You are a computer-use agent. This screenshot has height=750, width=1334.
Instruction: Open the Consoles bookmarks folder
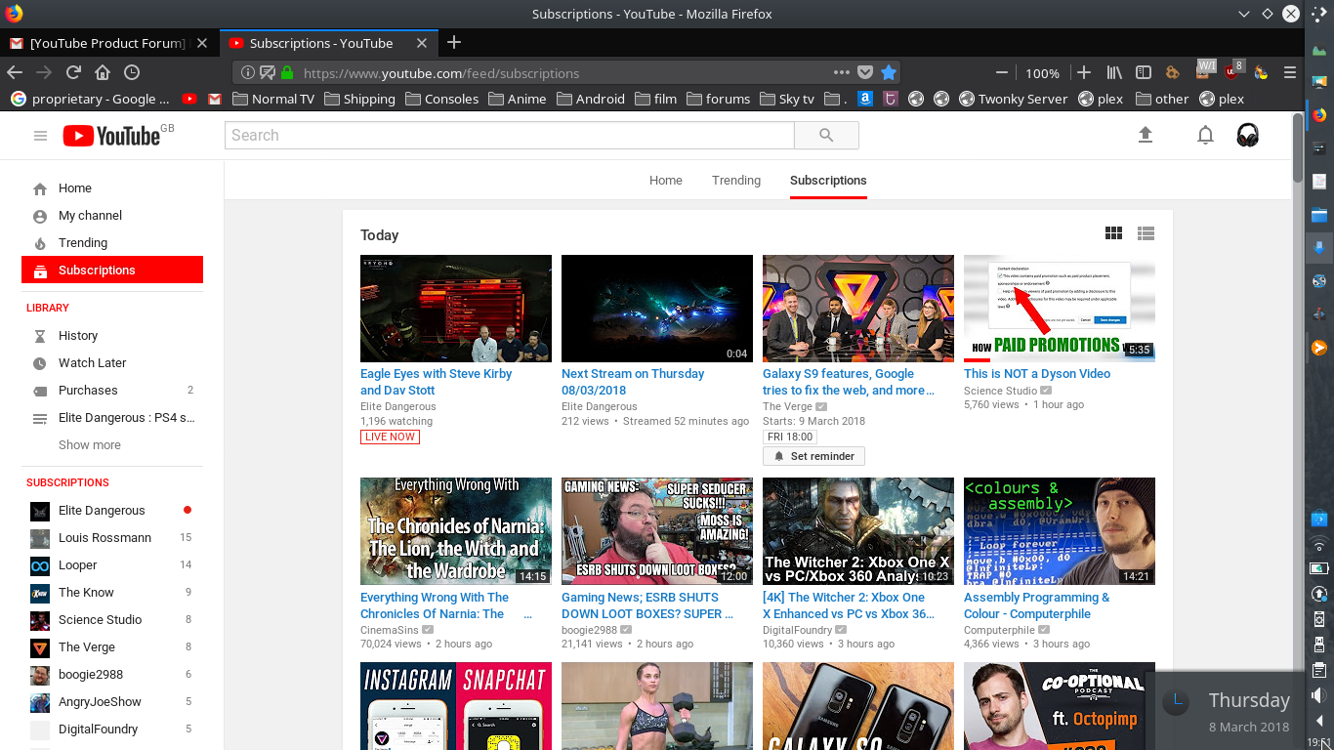(441, 99)
